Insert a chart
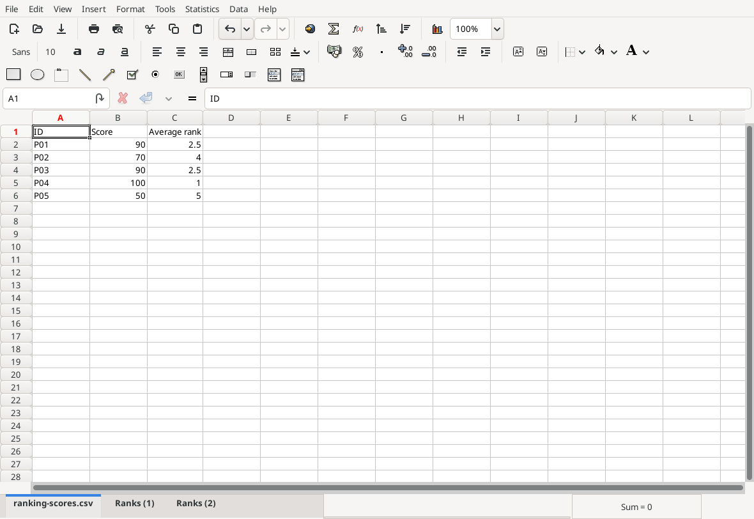The width and height of the screenshot is (754, 519). [437, 29]
